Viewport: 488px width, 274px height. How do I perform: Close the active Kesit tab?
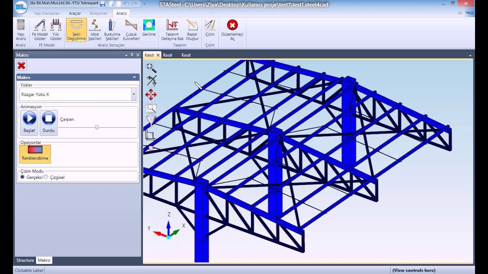(158, 55)
